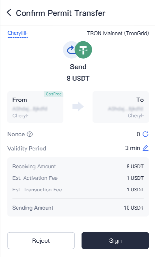The width and height of the screenshot is (155, 257).
Task: Edit the validity period with the pencil icon
Action: tap(145, 148)
